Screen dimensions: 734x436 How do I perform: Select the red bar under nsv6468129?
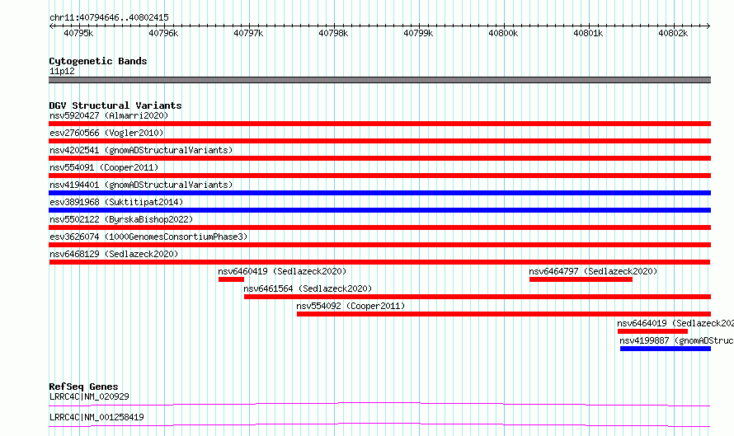coord(379,262)
